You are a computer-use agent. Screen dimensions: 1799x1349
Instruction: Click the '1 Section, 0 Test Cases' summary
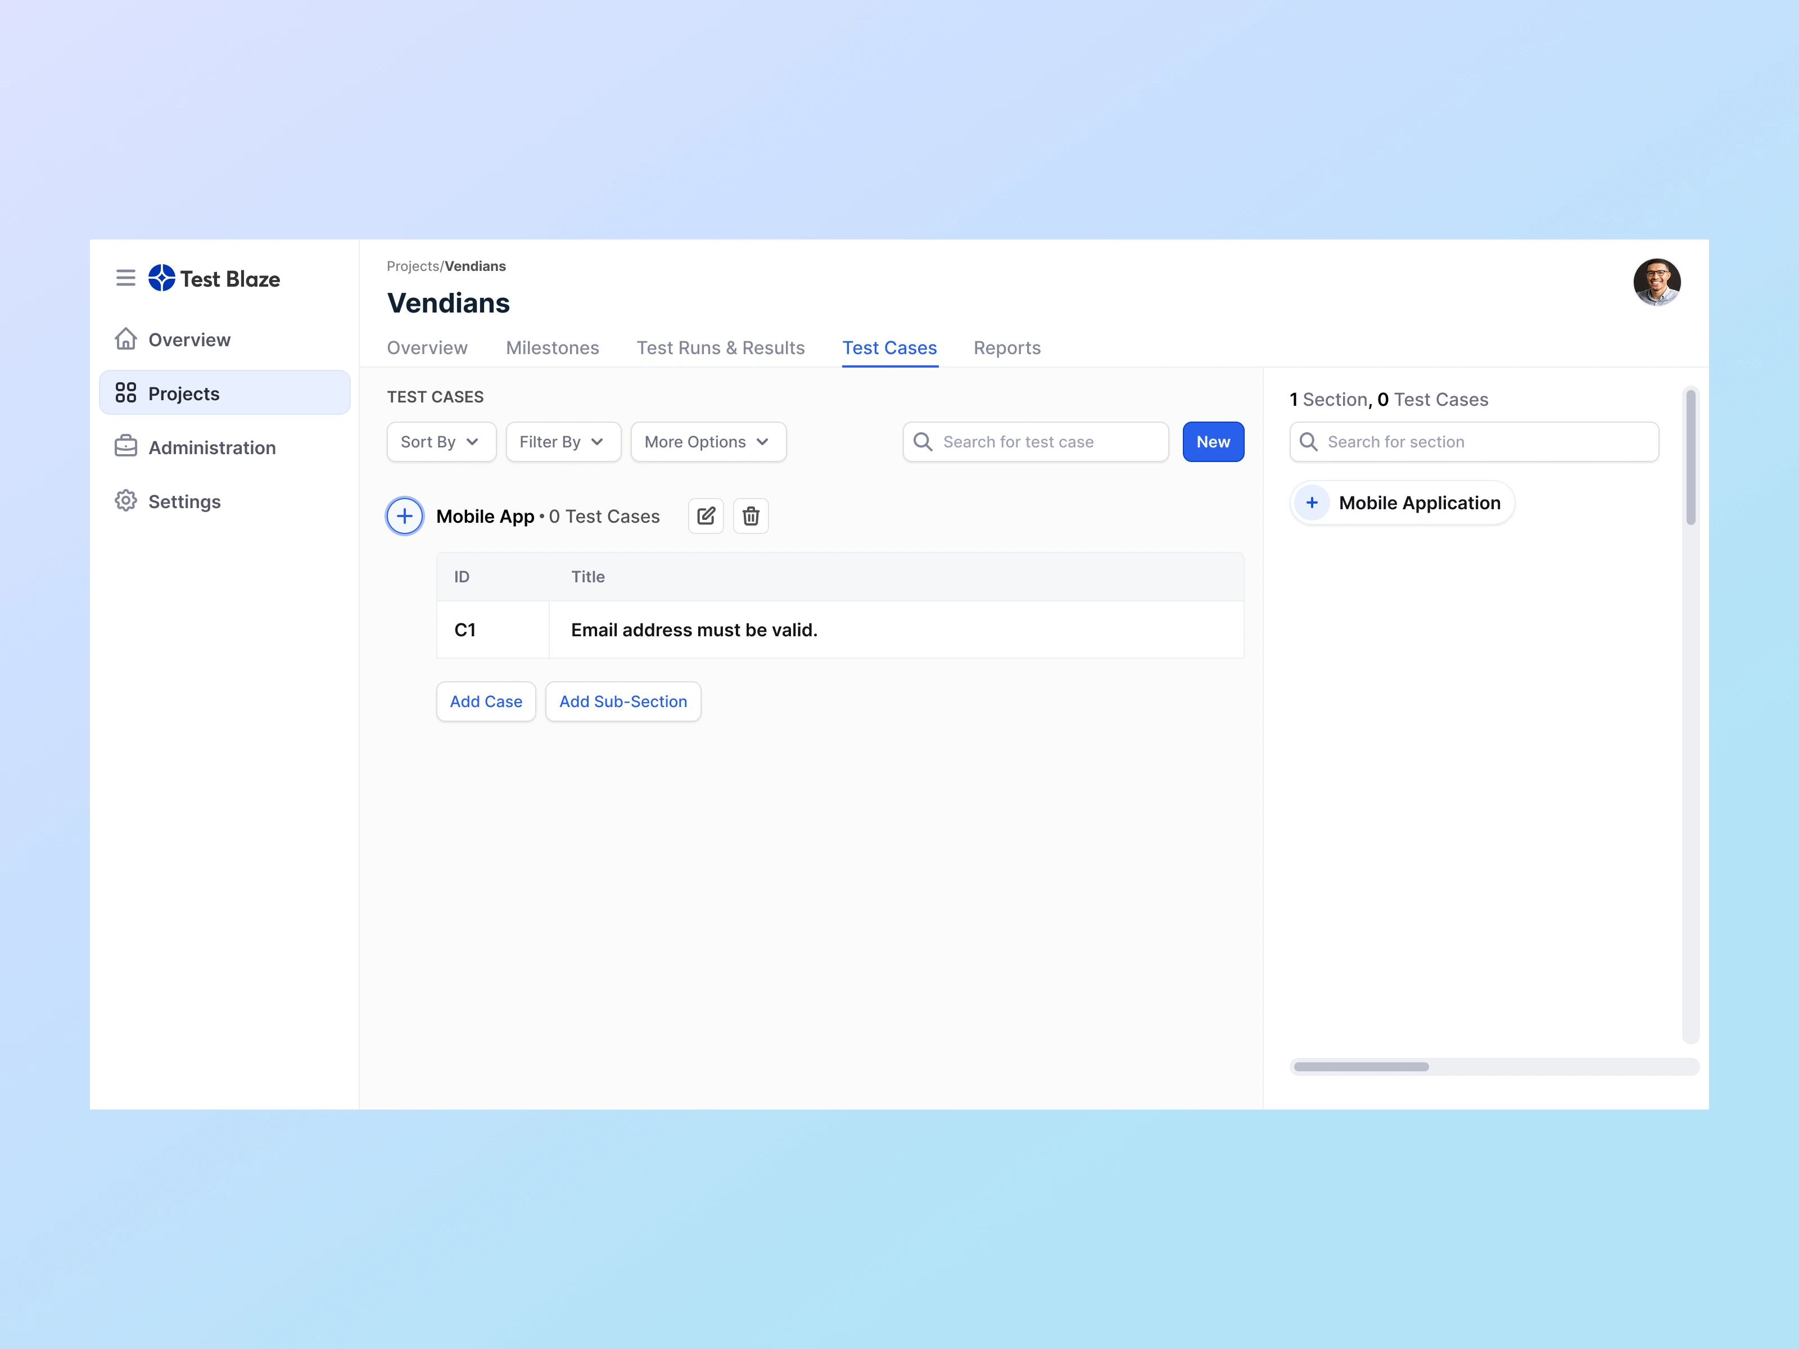click(x=1389, y=399)
